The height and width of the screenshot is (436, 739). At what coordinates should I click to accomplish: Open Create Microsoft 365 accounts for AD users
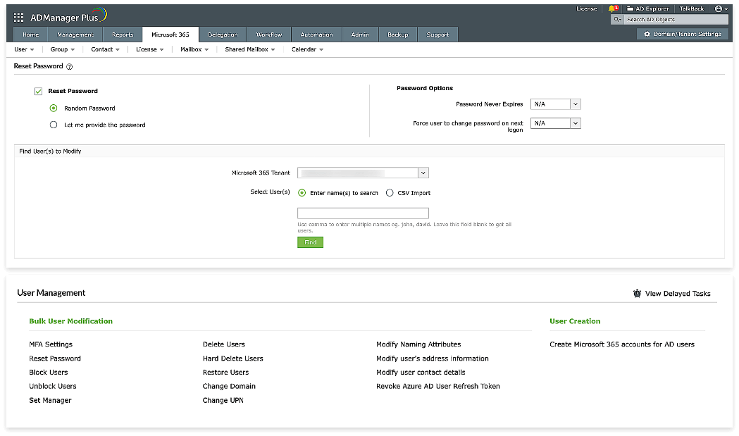click(x=622, y=344)
